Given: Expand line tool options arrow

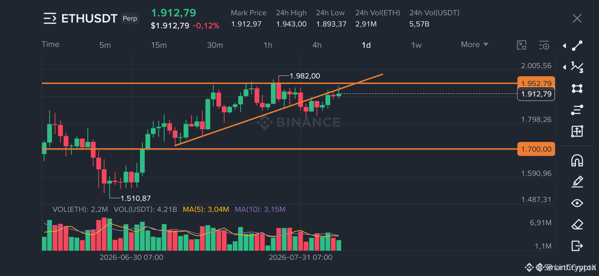Looking at the screenshot, I should [564, 46].
